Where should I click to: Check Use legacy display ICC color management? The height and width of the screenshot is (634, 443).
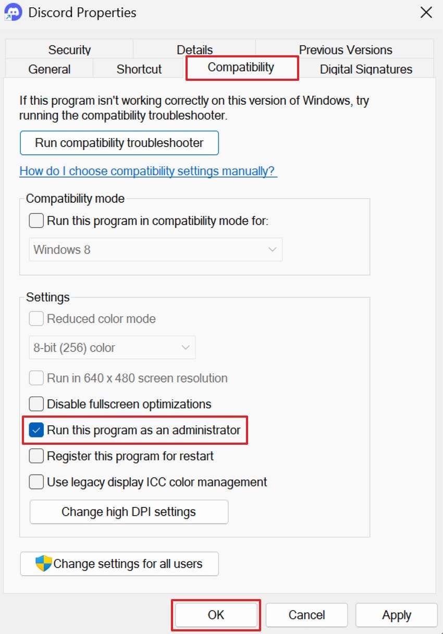36,482
